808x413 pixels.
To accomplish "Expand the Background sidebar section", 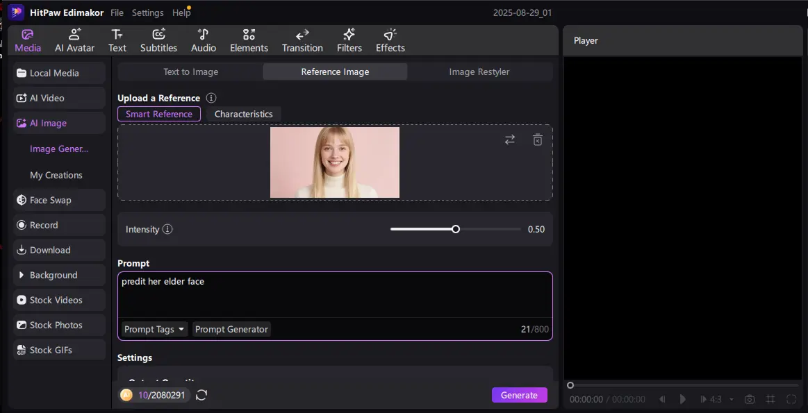I will click(x=59, y=275).
